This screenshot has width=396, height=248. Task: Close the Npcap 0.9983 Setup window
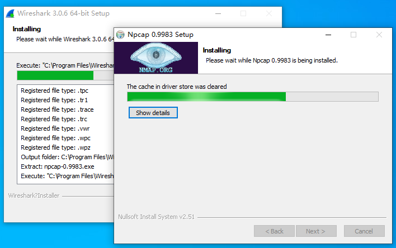coord(379,35)
